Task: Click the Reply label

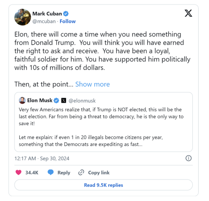Action: pos(64,173)
